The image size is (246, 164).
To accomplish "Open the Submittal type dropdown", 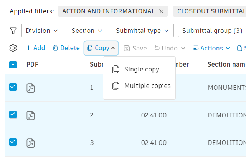I will (x=142, y=31).
